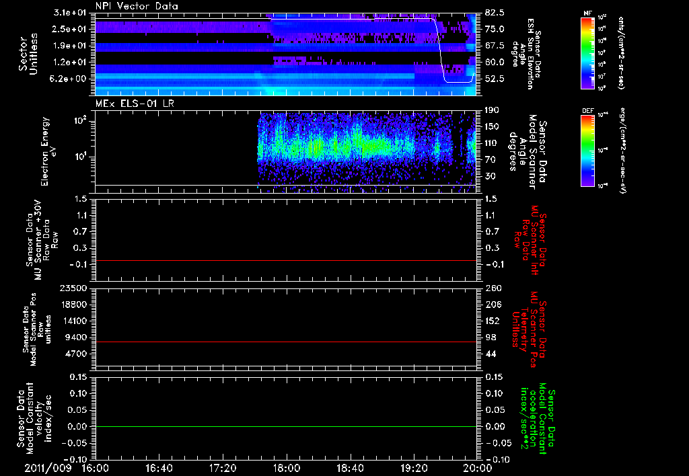Click the DEF color scale bar

pos(587,151)
